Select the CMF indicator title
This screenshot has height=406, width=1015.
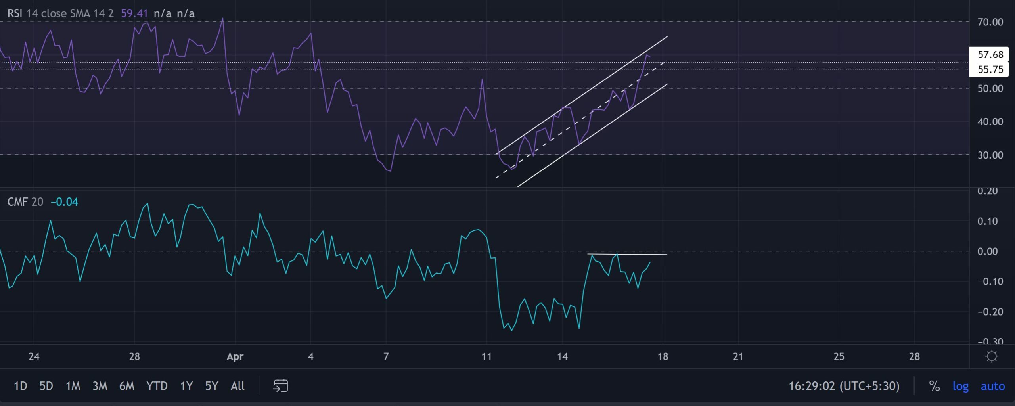[19, 202]
